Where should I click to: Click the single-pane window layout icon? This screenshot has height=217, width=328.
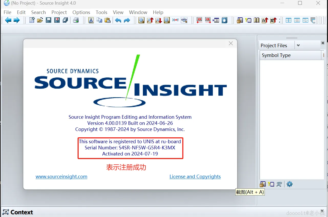[x=297, y=20]
